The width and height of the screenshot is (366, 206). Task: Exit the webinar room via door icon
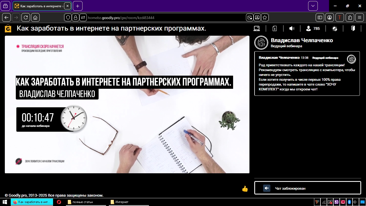pos(353,28)
